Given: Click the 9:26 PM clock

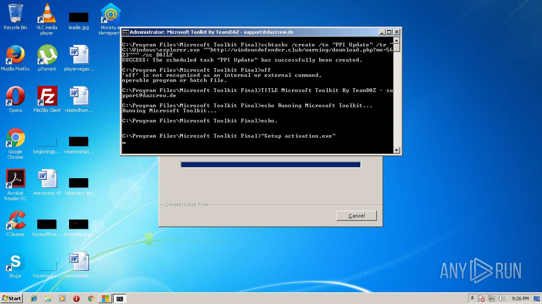Looking at the screenshot, I should pyautogui.click(x=520, y=299).
